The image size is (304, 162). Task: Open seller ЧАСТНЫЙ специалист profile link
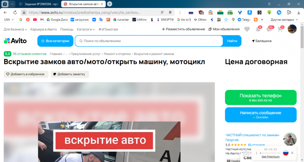pyautogui.click(x=253, y=137)
